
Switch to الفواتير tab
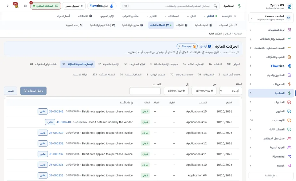point(233,64)
